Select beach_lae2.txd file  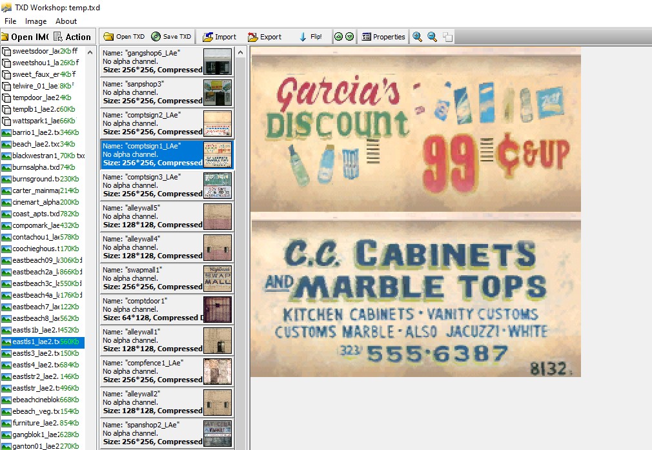tap(43, 145)
